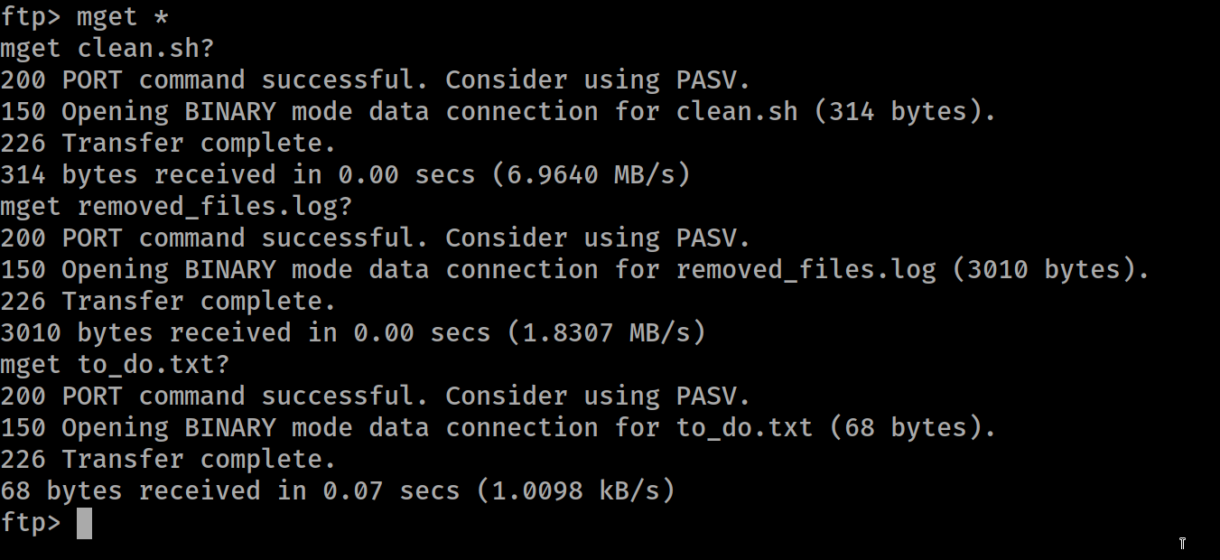Click the "mget *" command text
This screenshot has height=560, width=1220.
point(123,17)
